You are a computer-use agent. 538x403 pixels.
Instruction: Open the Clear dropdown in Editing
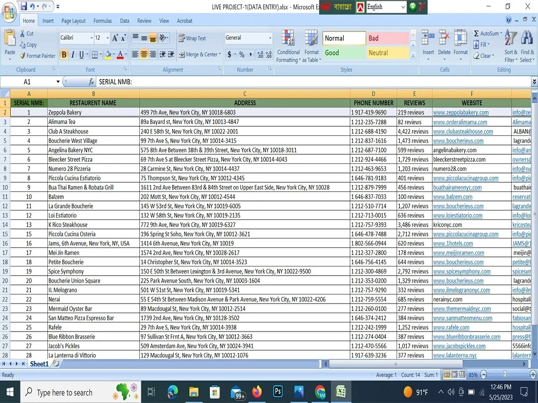[x=484, y=55]
